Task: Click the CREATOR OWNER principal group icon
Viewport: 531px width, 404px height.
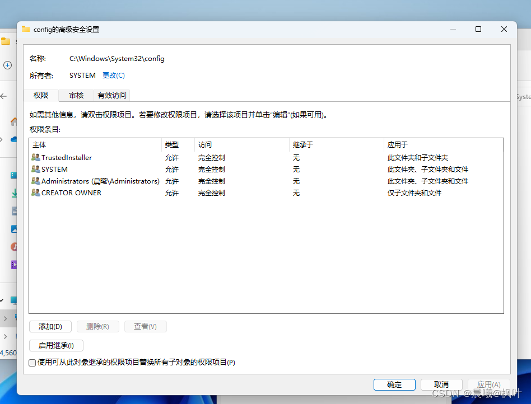Action: (35, 192)
